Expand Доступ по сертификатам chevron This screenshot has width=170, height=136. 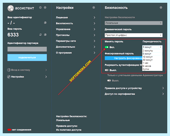(163, 94)
